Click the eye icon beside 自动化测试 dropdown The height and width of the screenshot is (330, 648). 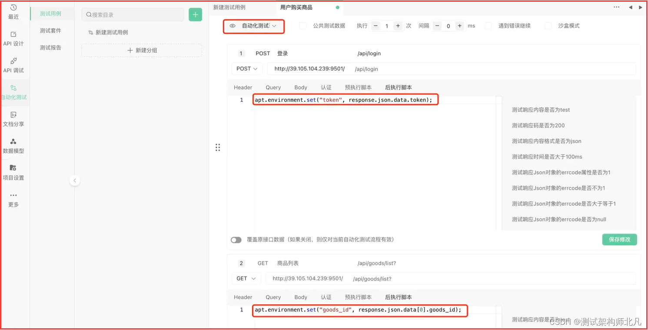pyautogui.click(x=233, y=26)
